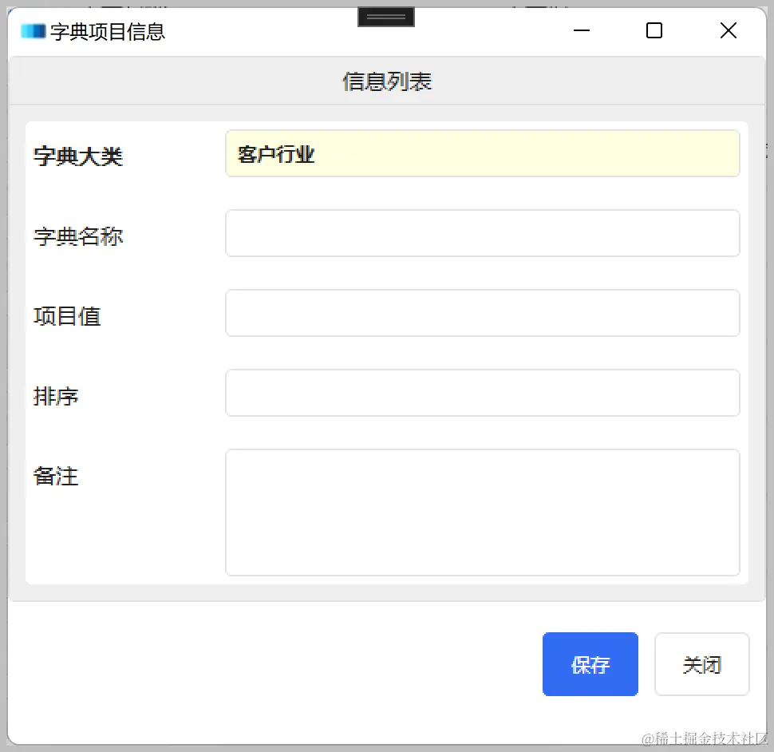Click the dark handle at top center

pos(386,17)
